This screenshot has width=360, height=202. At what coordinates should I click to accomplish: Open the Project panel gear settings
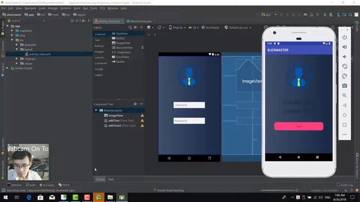pyautogui.click(x=84, y=21)
